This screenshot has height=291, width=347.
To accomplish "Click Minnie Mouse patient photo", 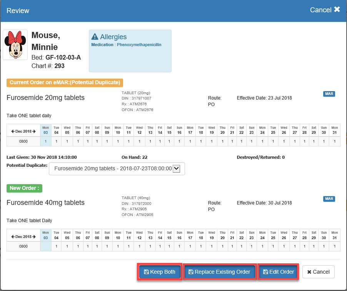I will (15, 45).
